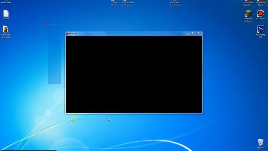Screen dimensions: 268x151
Task: Click the Alien Shooter 2 Золотое label
Action: point(127,4)
